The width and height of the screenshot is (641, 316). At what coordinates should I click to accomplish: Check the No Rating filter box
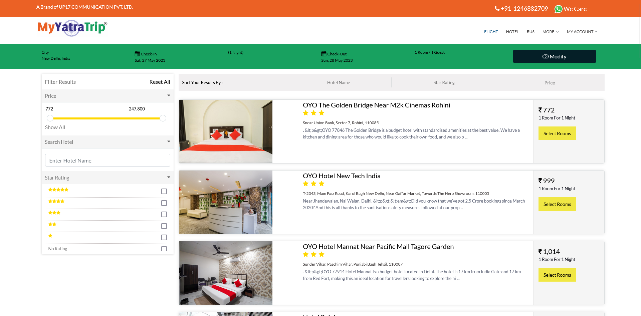pyautogui.click(x=164, y=249)
